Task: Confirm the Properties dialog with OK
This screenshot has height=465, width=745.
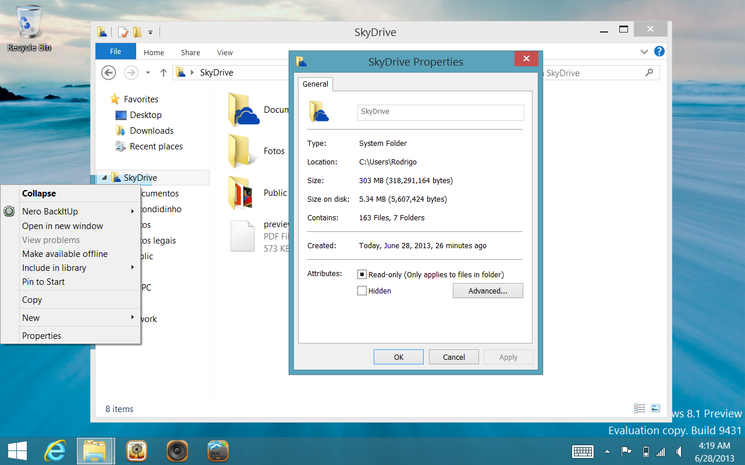Action: (399, 357)
